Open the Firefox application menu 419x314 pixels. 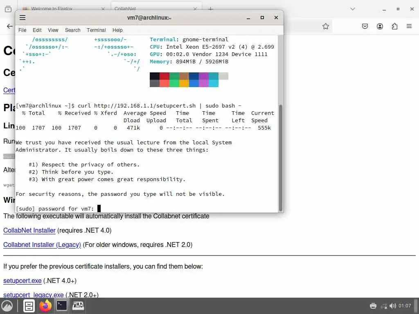(x=409, y=26)
